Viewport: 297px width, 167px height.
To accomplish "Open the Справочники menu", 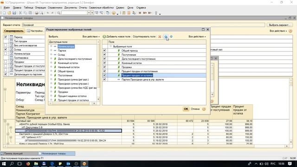I will click(x=55, y=7).
